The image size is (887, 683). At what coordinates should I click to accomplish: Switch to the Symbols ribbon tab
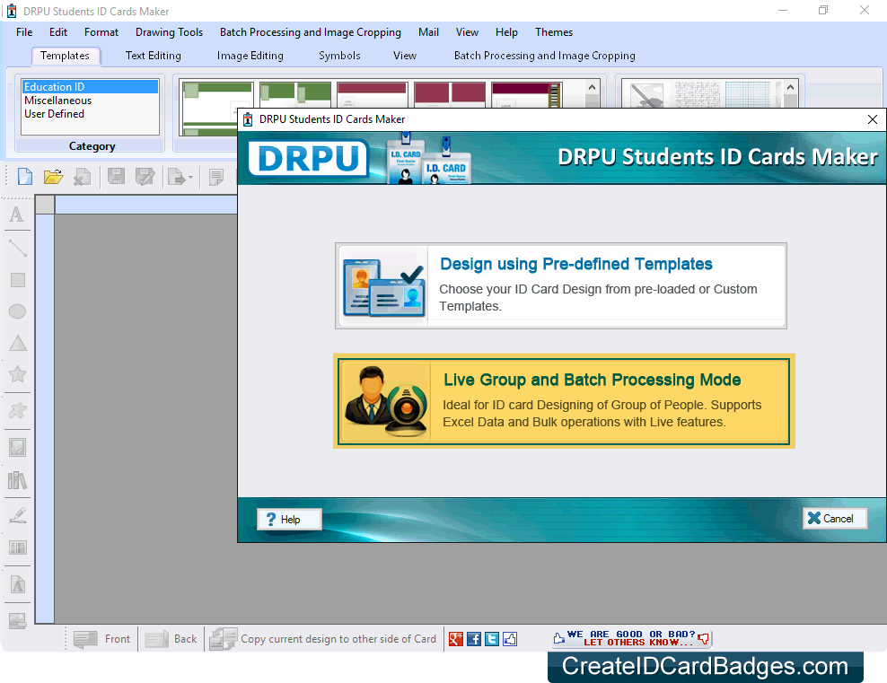point(339,56)
